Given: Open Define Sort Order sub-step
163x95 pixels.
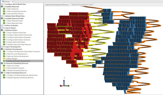Looking at the screenshot, I should [x=12, y=66].
